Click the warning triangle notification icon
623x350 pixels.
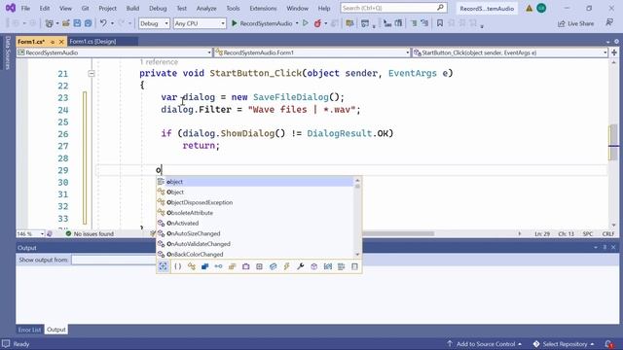click(529, 8)
